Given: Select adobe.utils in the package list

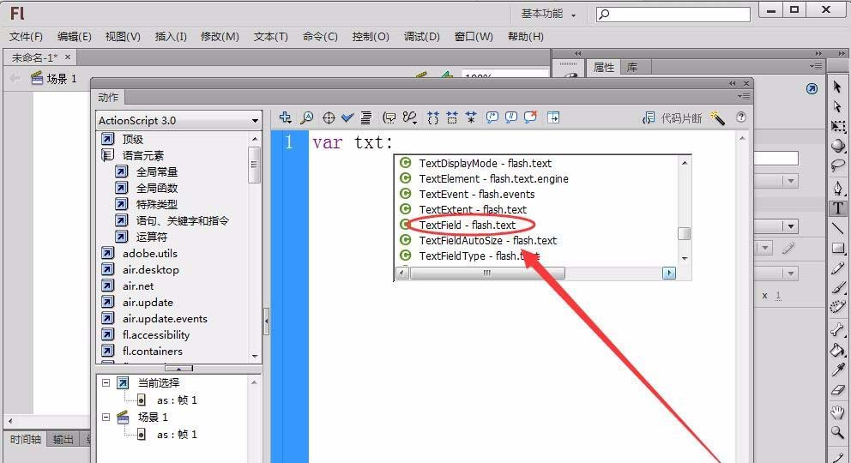Looking at the screenshot, I should click(149, 254).
